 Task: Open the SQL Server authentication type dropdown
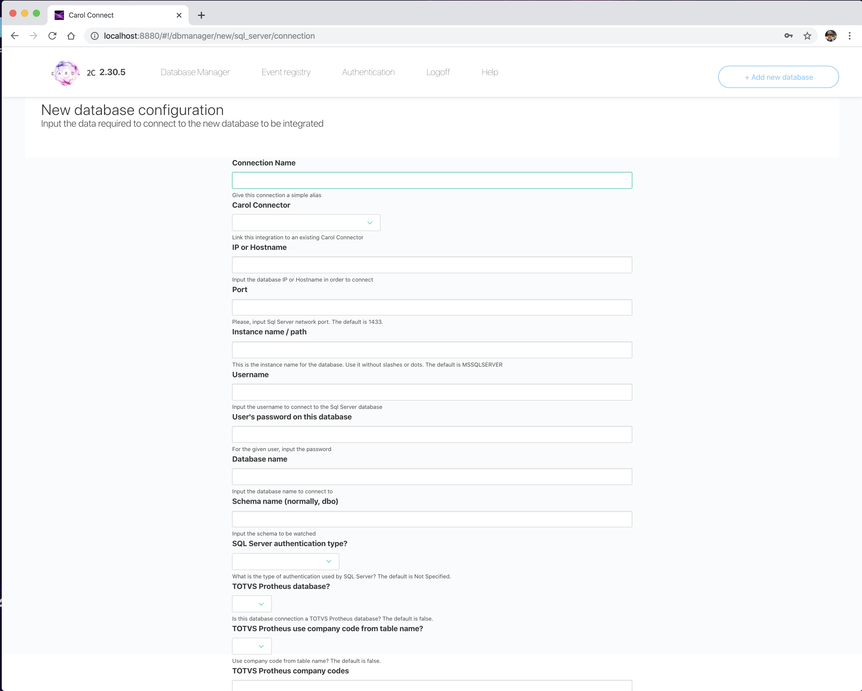285,562
